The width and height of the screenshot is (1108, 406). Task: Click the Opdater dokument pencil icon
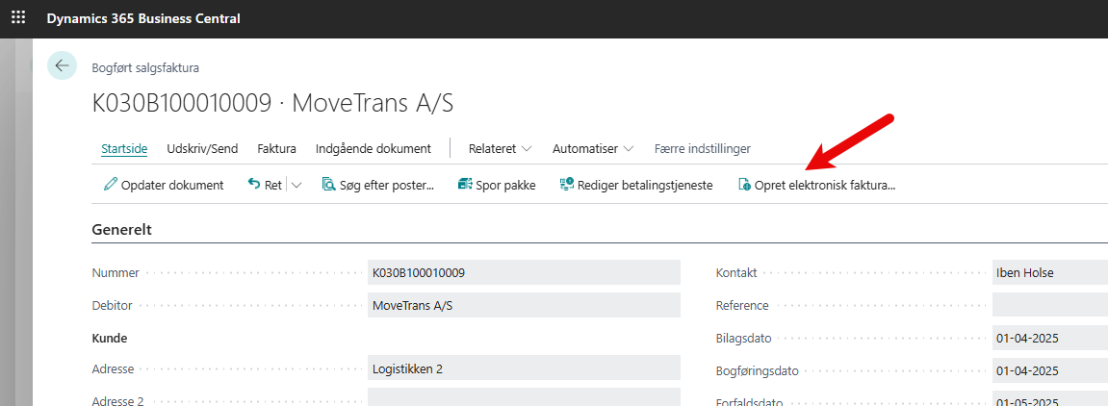coord(110,185)
